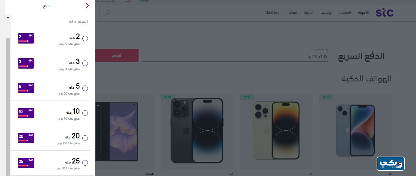
Task: Click the تقدم submit button
Action: tap(117, 55)
